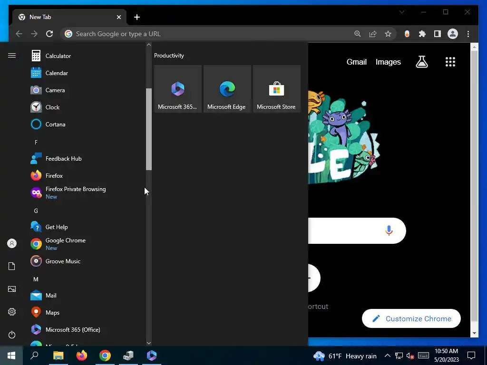Launch Cortana from the app list
Screen dimensions: 487x365
click(x=87, y=124)
